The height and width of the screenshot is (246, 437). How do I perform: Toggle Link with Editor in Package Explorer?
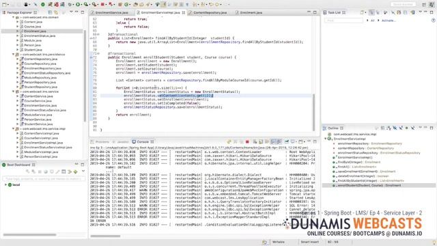(56, 12)
